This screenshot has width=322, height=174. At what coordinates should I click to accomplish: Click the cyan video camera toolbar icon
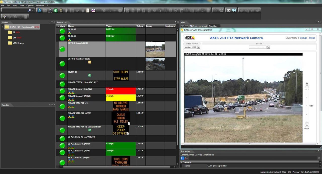[234, 11]
